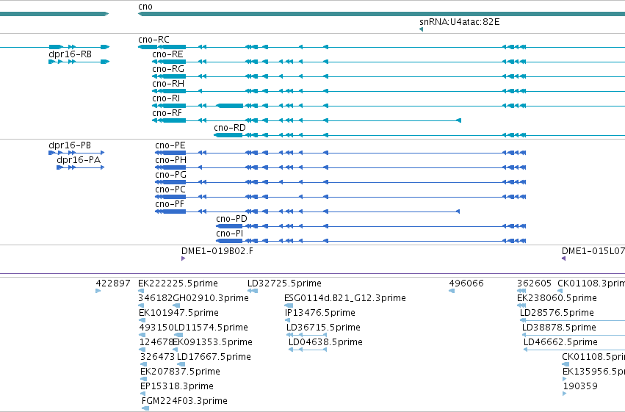625x412 pixels.
Task: Select EST label 422897
Action: (113, 283)
